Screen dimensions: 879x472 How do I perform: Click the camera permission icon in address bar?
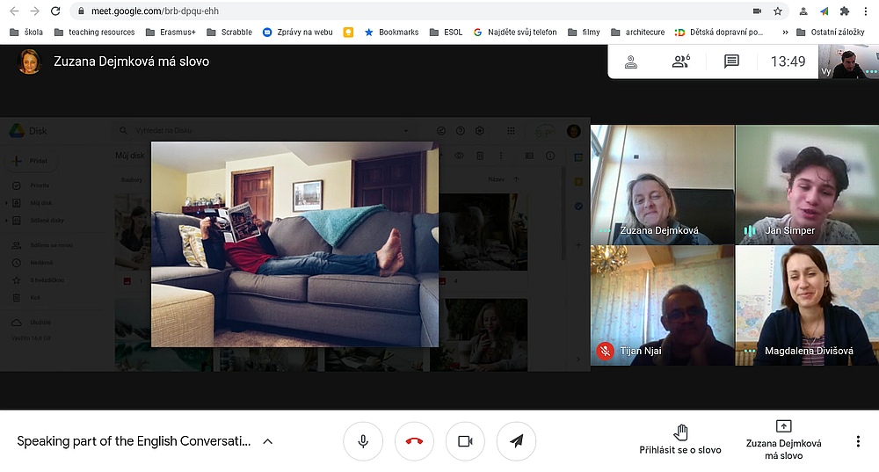pyautogui.click(x=757, y=11)
